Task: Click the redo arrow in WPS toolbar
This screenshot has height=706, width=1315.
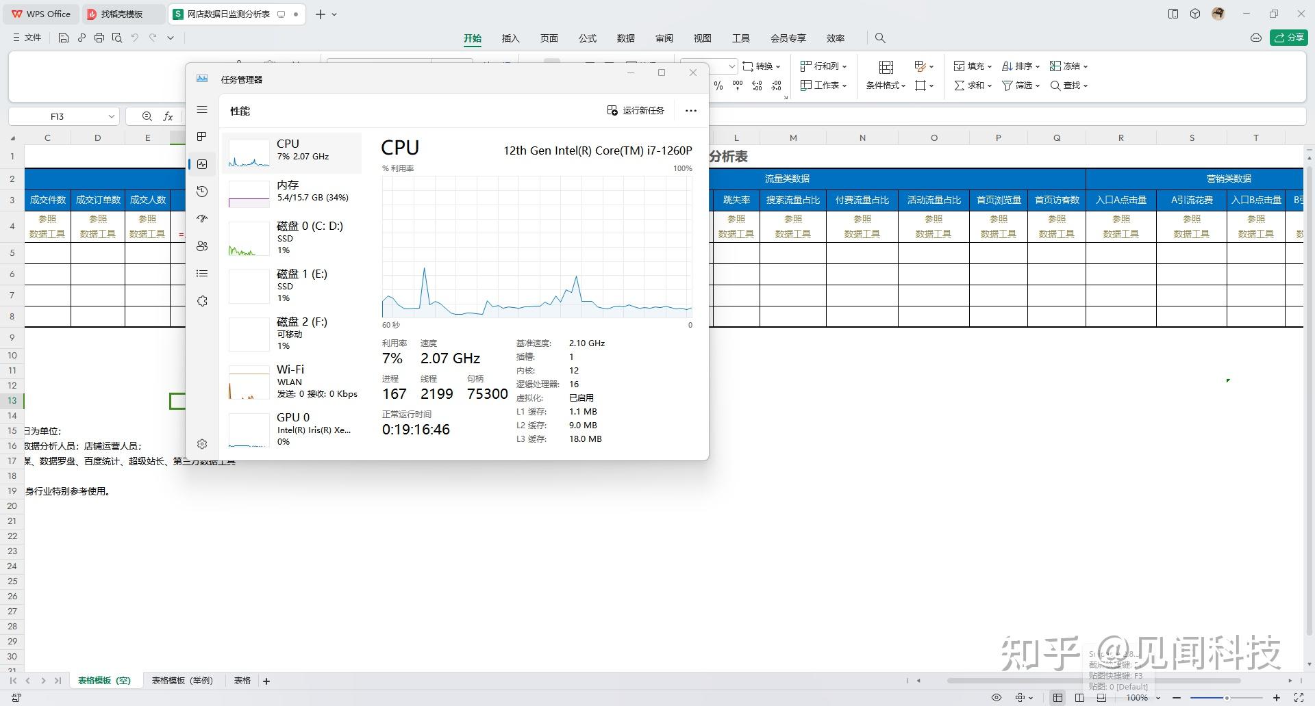Action: [153, 38]
